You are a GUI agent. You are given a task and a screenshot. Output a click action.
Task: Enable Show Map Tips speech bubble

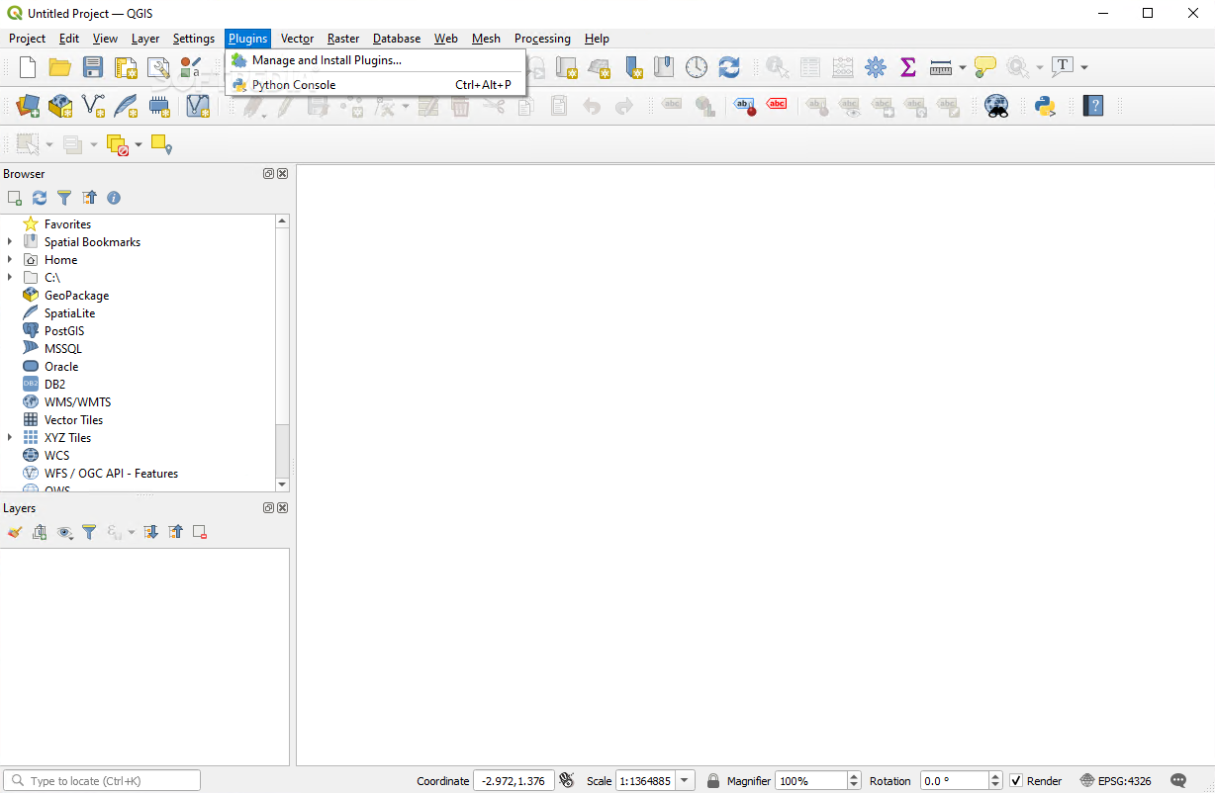(985, 67)
